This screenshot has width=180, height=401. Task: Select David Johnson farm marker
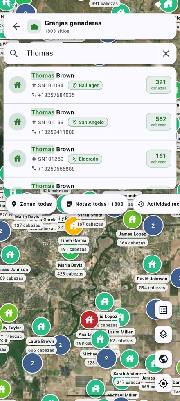click(x=152, y=264)
